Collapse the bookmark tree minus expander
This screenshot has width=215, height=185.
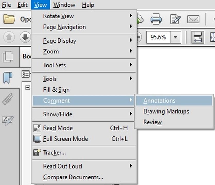(x=27, y=88)
